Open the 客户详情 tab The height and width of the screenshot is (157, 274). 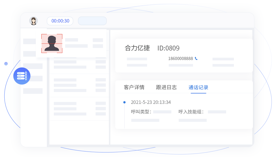pos(134,87)
